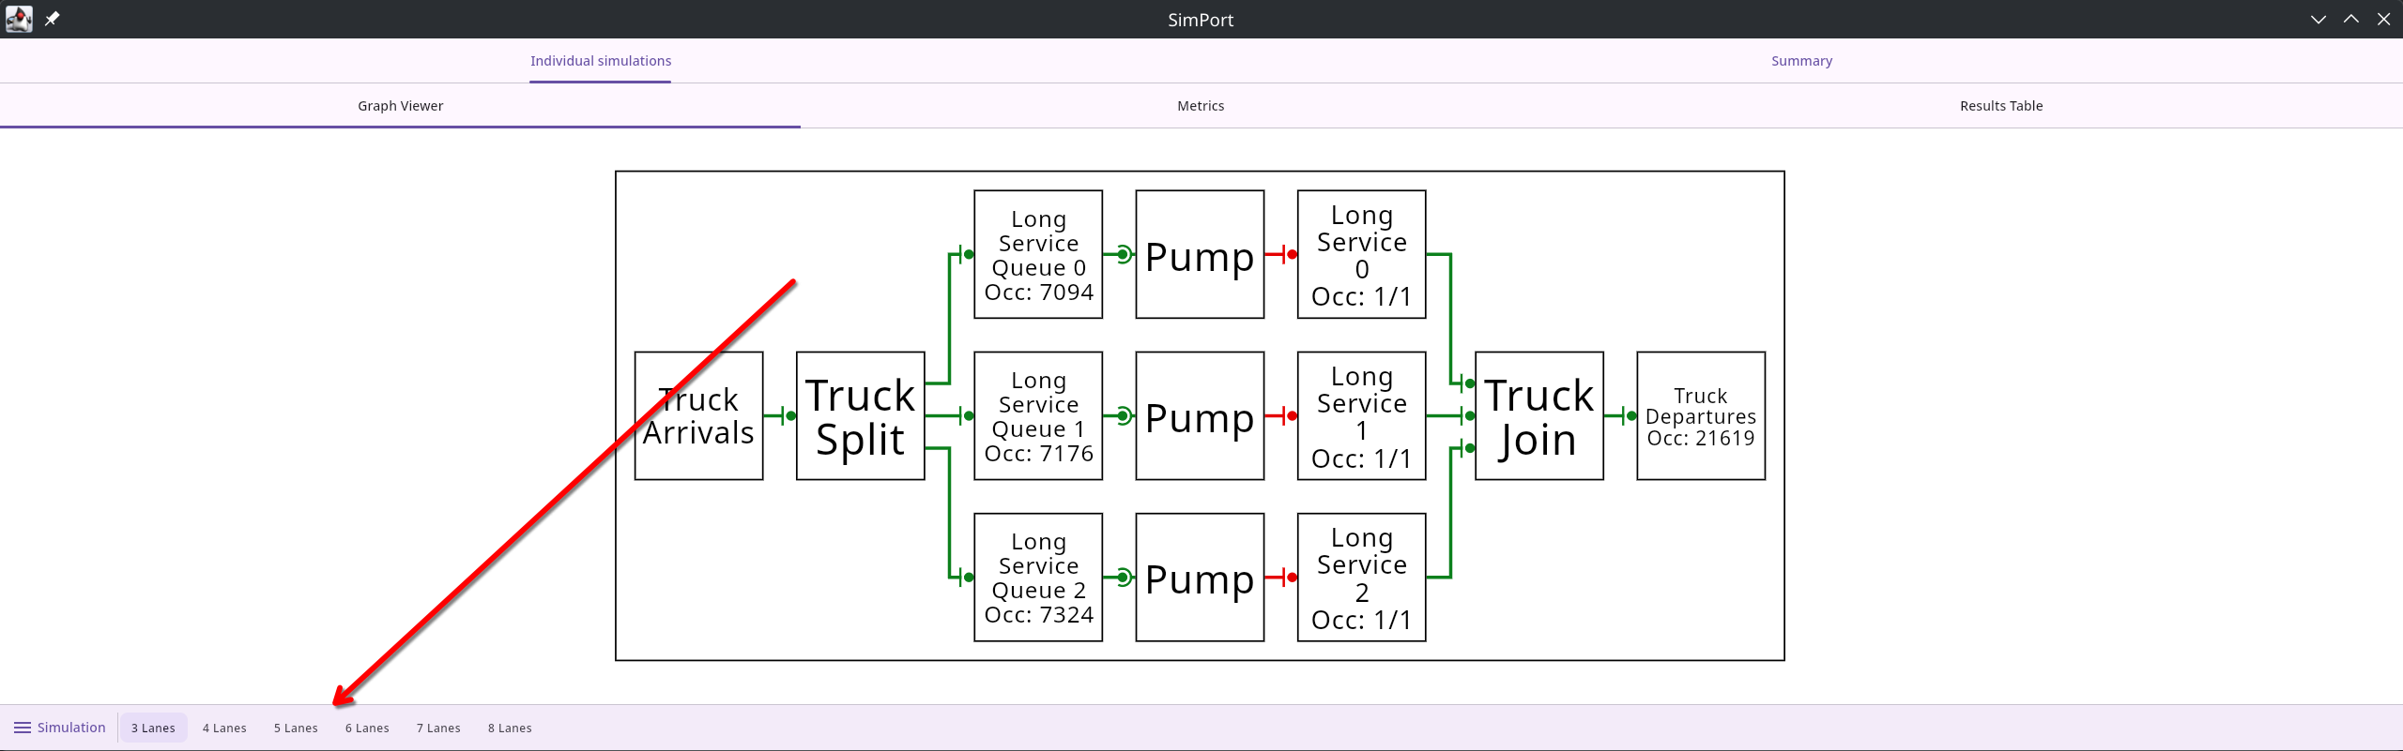The height and width of the screenshot is (751, 2403).
Task: Switch to the 4 Lanes simulation
Action: pyautogui.click(x=224, y=728)
